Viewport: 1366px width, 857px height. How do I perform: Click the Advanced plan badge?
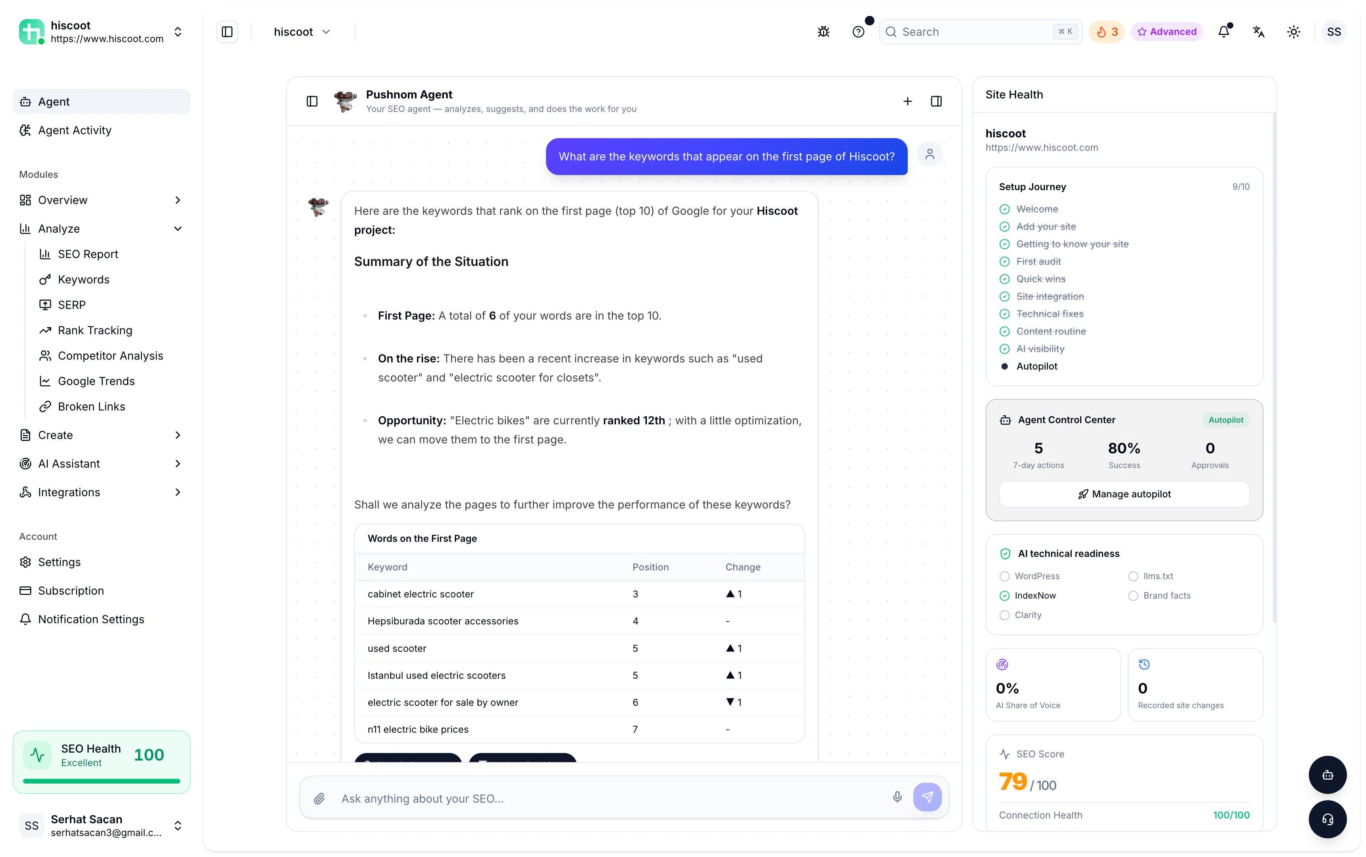pyautogui.click(x=1166, y=32)
